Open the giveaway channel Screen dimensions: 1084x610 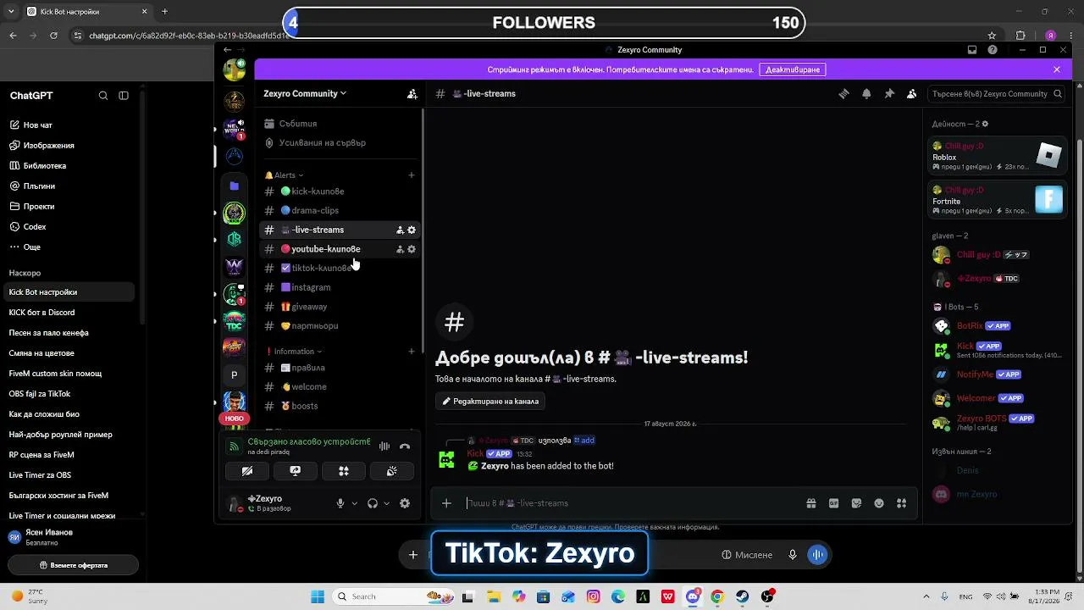[x=339, y=307]
